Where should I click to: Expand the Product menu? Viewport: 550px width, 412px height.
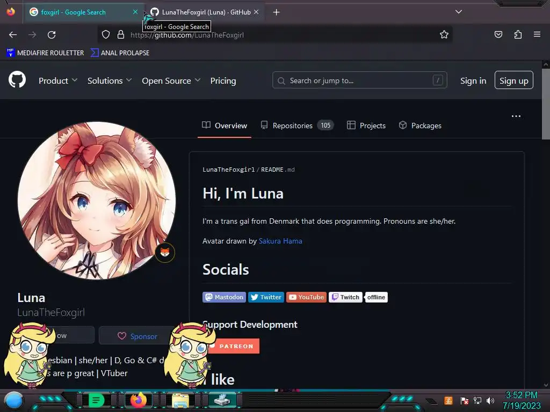click(58, 80)
